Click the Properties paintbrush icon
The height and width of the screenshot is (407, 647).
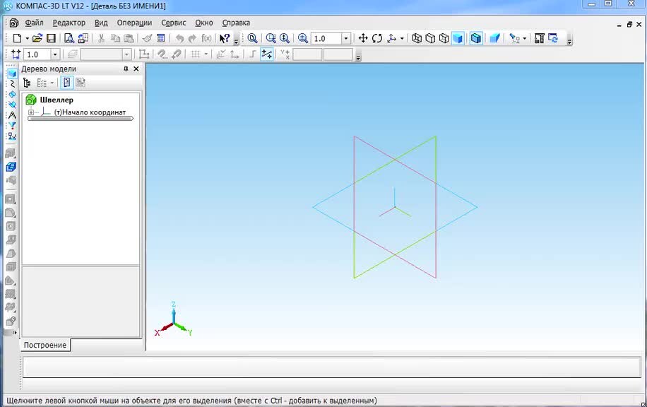(148, 38)
